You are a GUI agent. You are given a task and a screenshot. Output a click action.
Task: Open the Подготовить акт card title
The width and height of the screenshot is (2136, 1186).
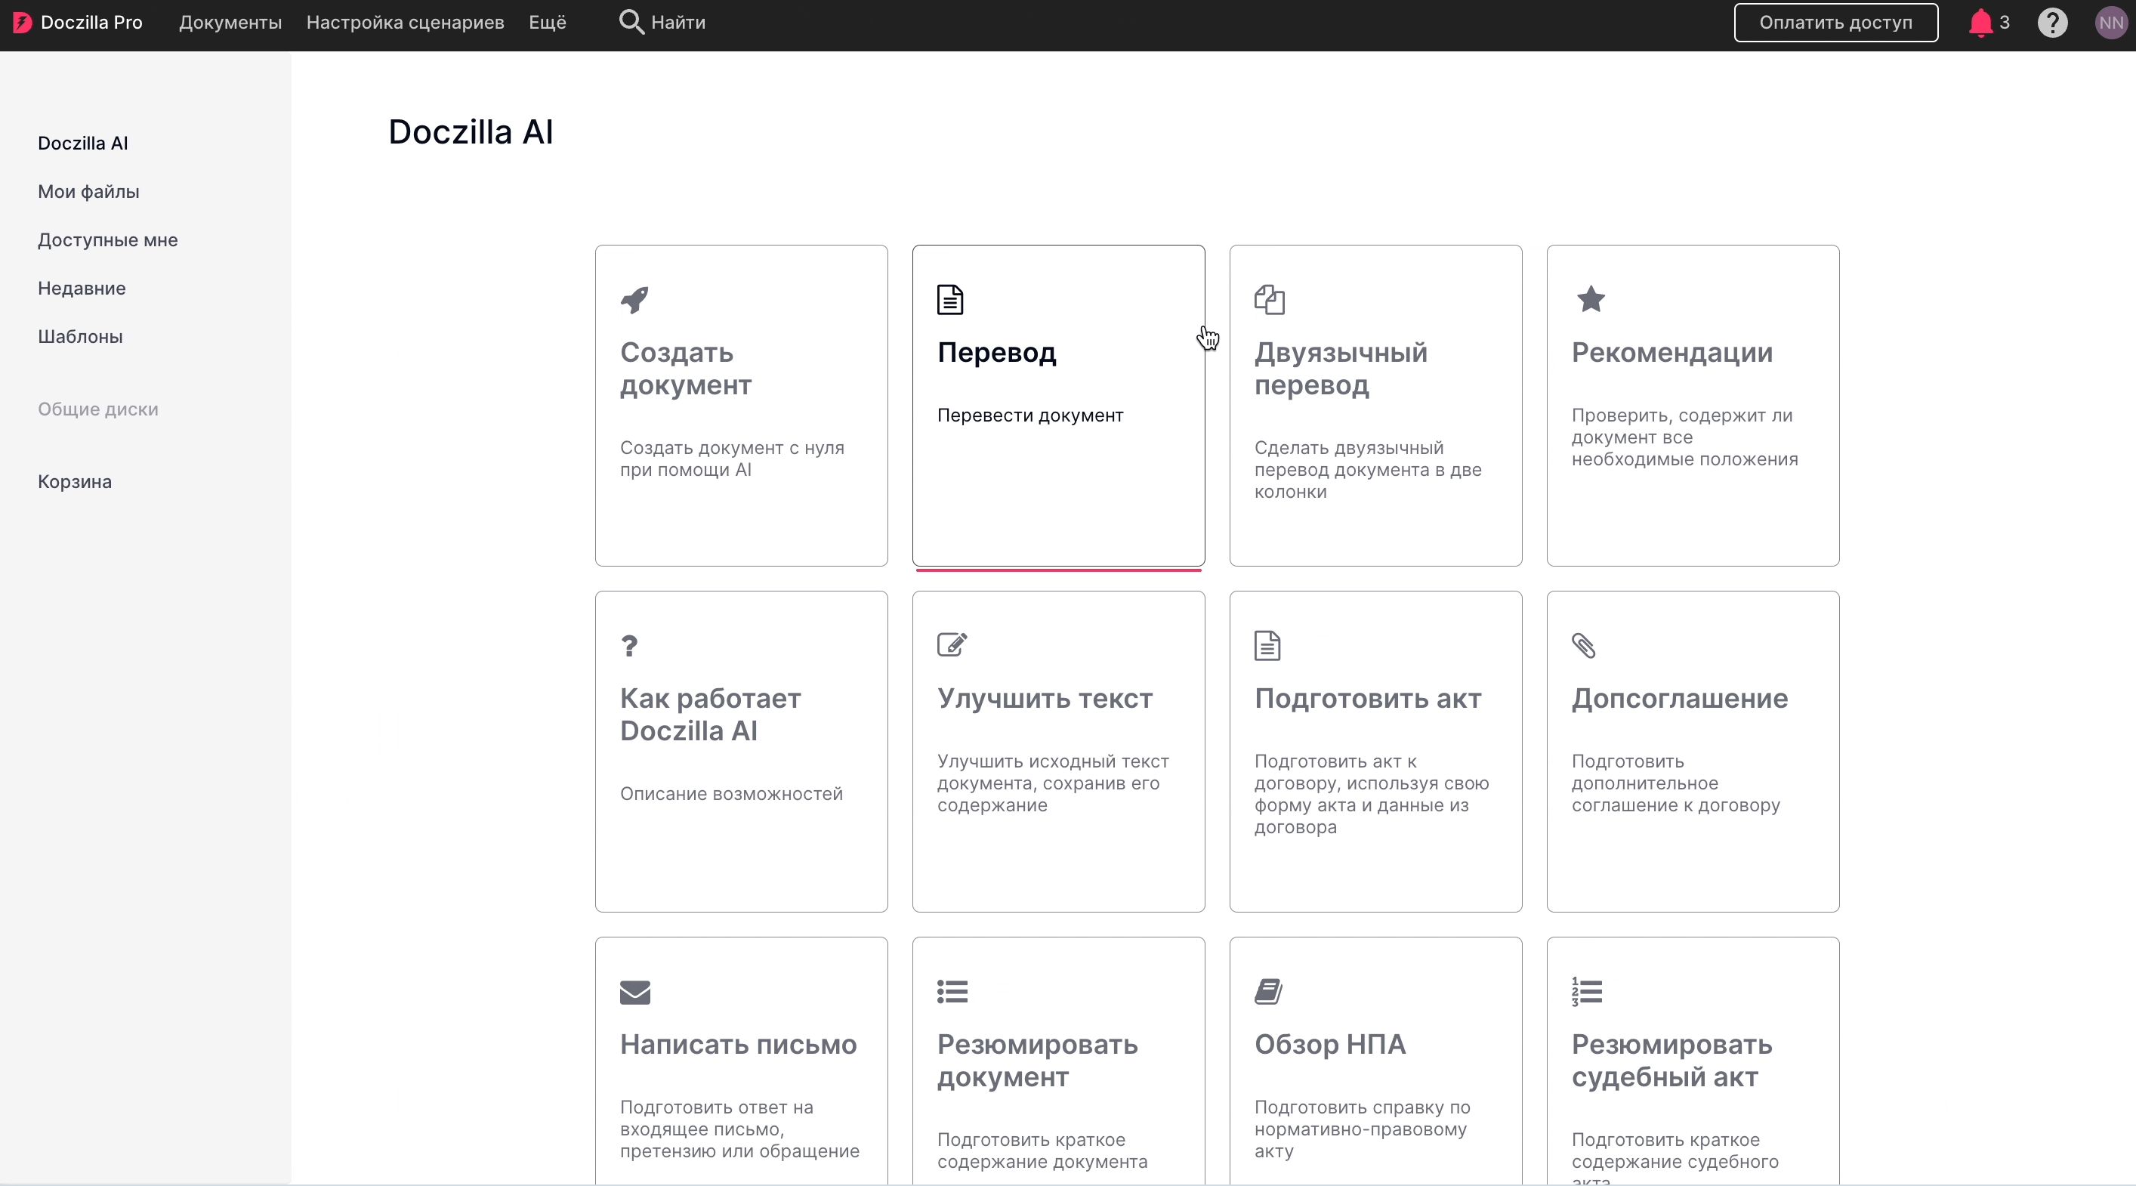pyautogui.click(x=1368, y=698)
